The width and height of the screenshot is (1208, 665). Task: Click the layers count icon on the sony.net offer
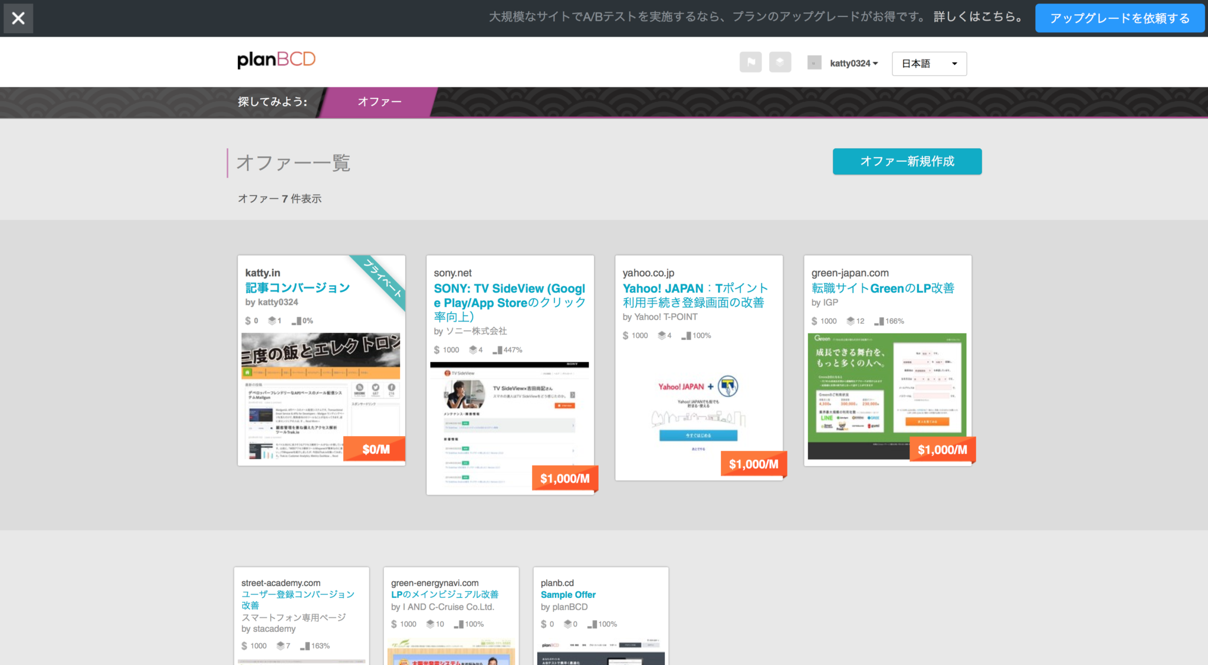coord(473,349)
